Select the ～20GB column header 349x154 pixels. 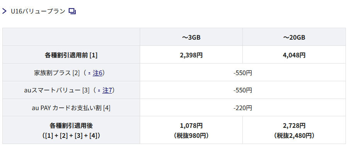[x=294, y=37]
